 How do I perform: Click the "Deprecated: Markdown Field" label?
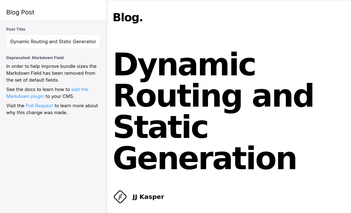(35, 58)
